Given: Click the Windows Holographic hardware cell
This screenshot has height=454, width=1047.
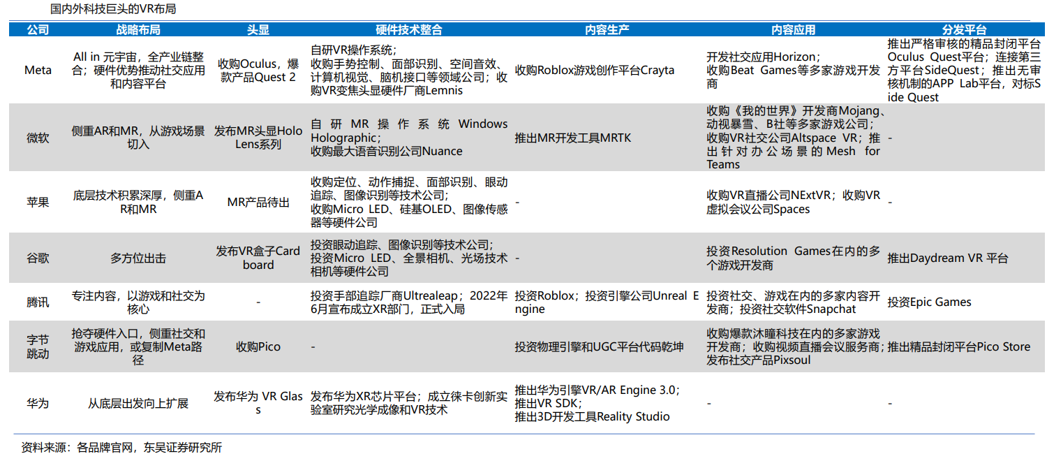Looking at the screenshot, I should pos(409,138).
